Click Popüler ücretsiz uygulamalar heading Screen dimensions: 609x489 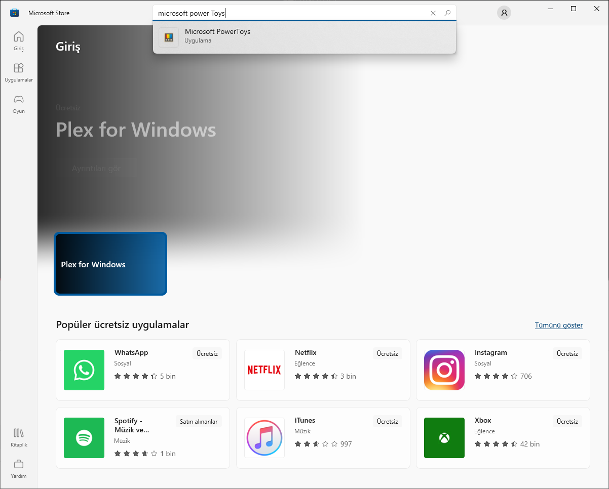pyautogui.click(x=122, y=324)
